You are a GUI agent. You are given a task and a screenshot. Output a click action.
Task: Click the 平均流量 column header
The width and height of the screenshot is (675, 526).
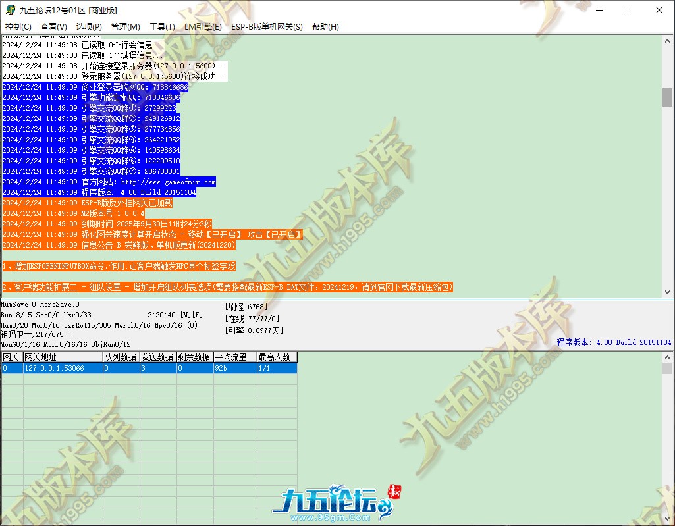coord(234,357)
